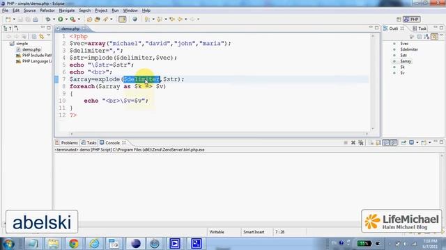Image resolution: width=446 pixels, height=250 pixels.
Task: Switch to the Problems tab
Action: point(67,143)
